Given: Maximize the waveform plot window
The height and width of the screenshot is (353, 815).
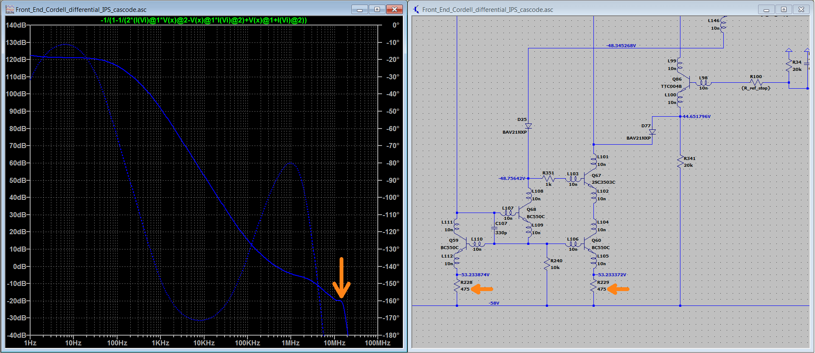Looking at the screenshot, I should point(377,9).
